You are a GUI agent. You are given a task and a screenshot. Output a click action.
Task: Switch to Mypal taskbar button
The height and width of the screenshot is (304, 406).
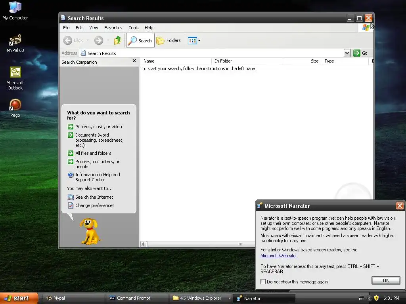[73, 298]
